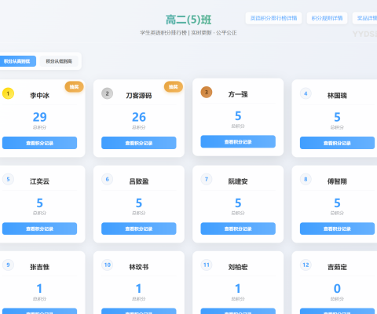Screen dimensions: 377x314
Task: Switch sorting to 积分从低到高
Action: click(x=59, y=61)
